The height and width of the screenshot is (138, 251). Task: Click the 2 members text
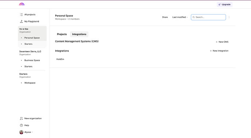(74, 19)
